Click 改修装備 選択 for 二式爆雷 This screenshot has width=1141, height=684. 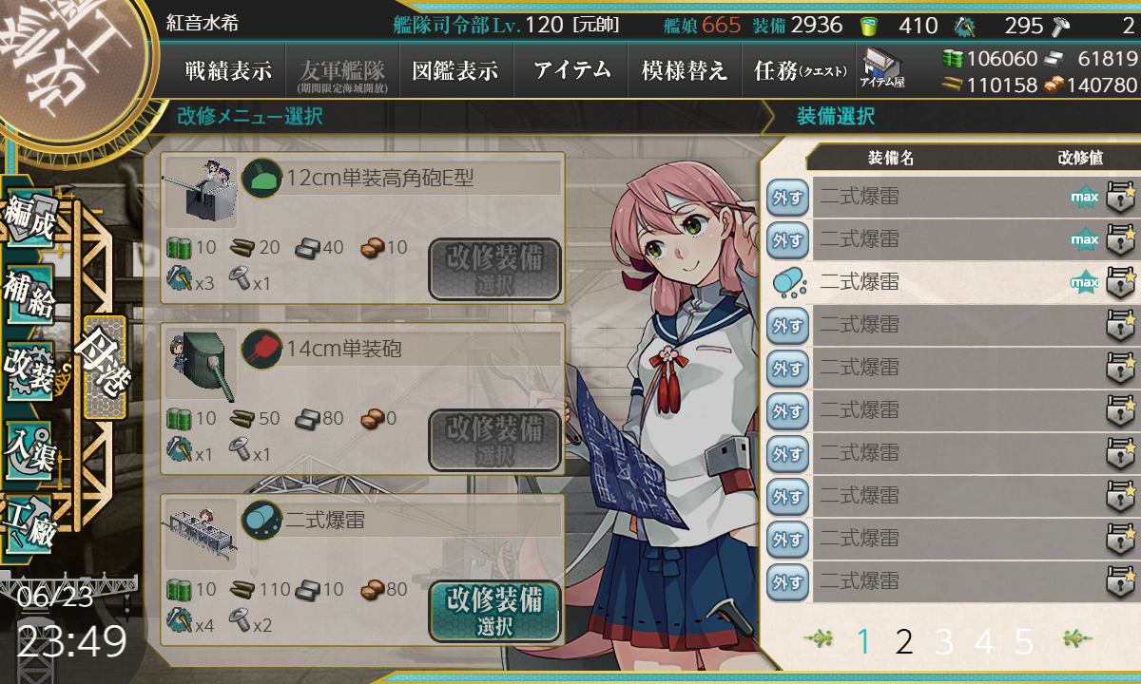[494, 611]
